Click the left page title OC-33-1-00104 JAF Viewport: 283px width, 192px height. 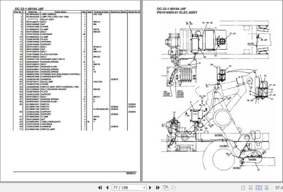click(x=29, y=8)
